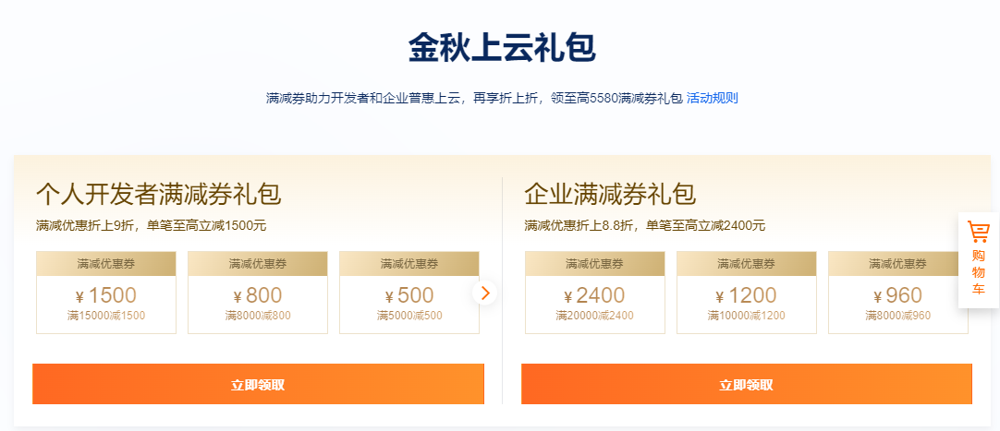Click 立即领取 for enterprise package

(x=747, y=384)
